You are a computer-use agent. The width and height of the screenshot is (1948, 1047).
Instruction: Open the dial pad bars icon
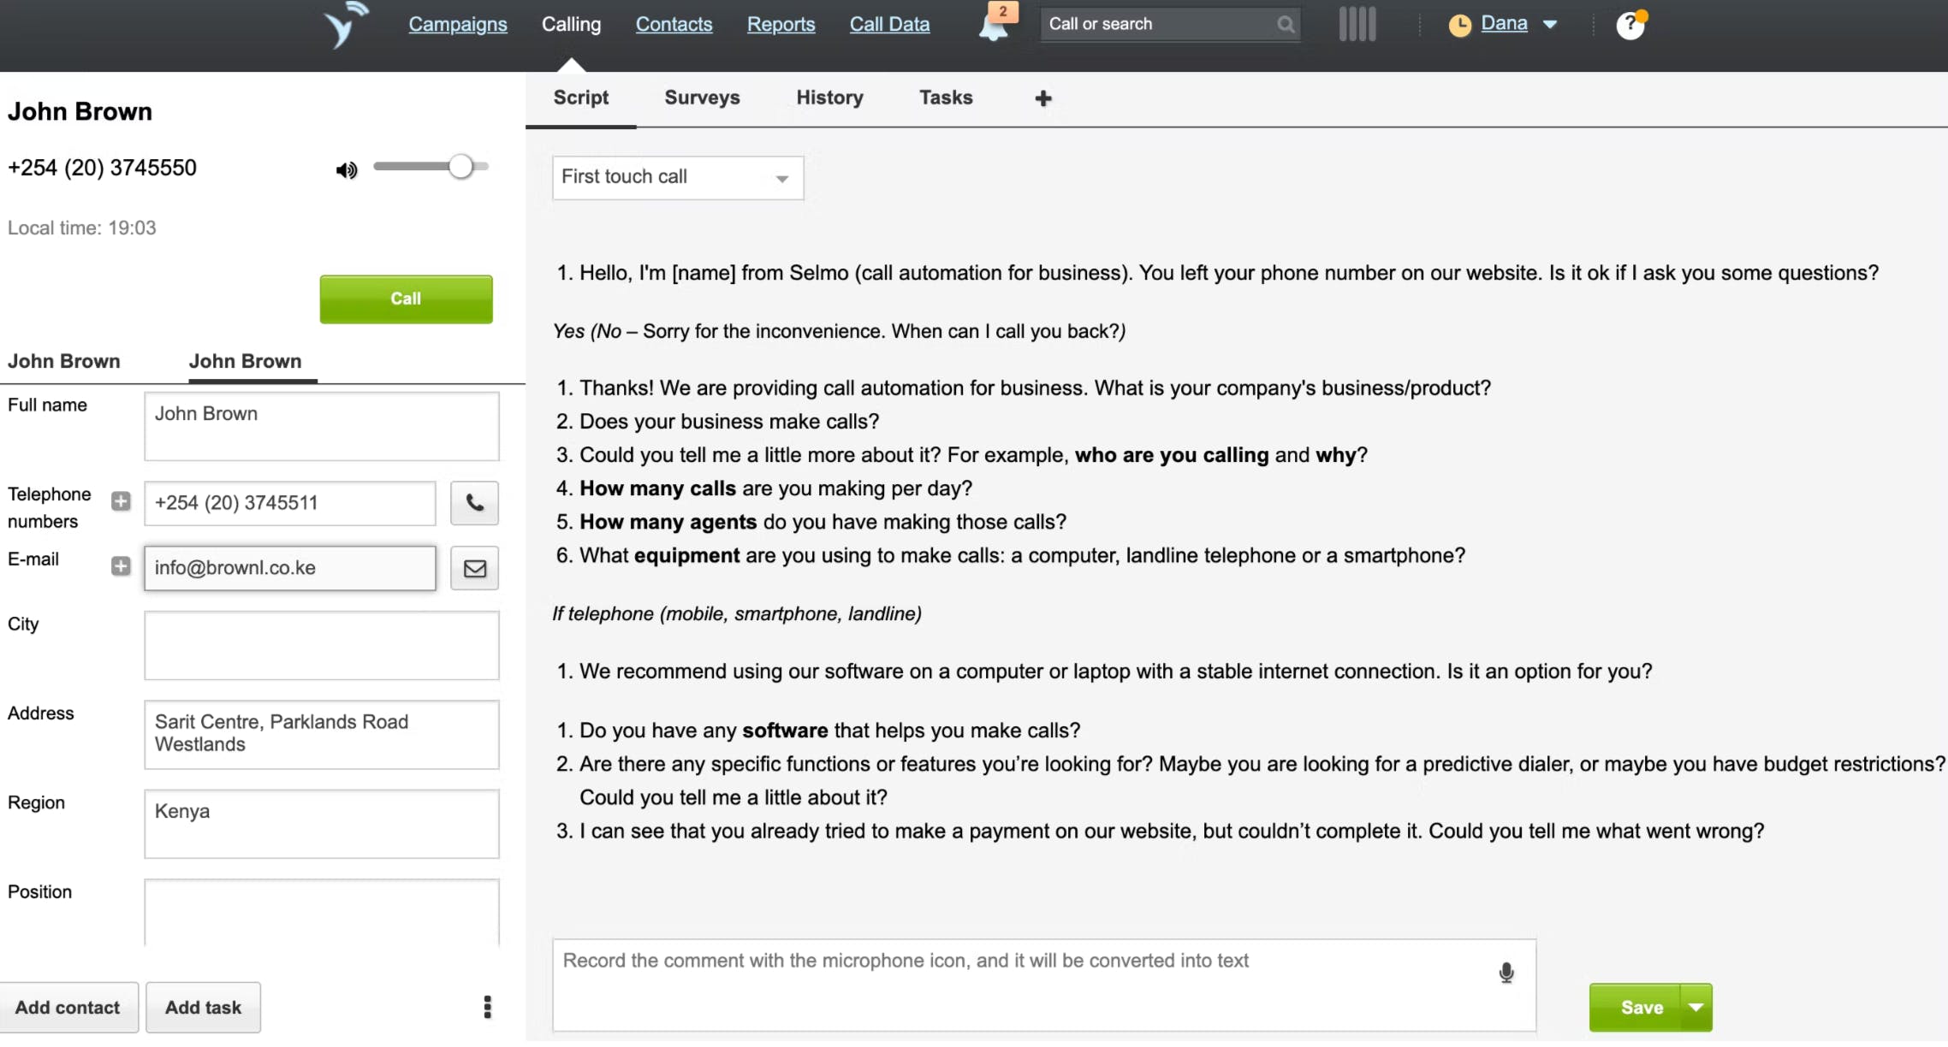[1357, 25]
